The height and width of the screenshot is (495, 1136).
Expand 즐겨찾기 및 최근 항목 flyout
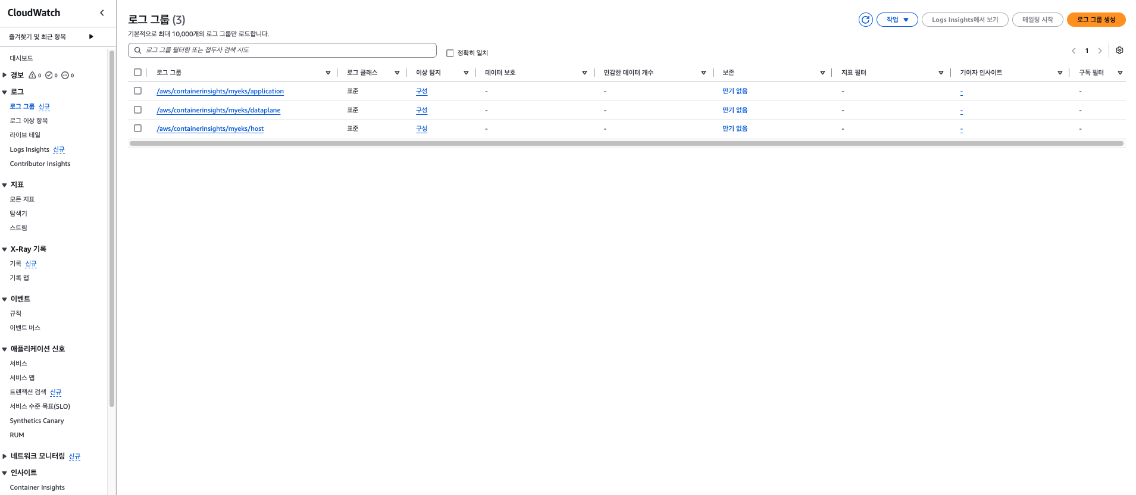pos(91,36)
